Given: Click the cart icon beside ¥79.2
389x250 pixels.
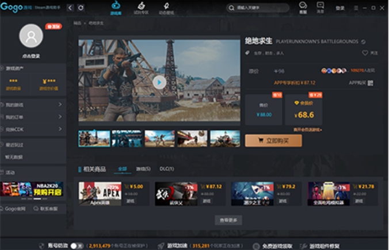Looking at the screenshot, I should pyautogui.click(x=279, y=187).
